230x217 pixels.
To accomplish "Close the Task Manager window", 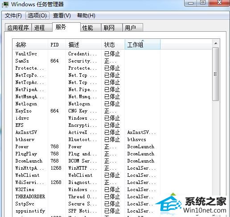I will pyautogui.click(x=219, y=3).
